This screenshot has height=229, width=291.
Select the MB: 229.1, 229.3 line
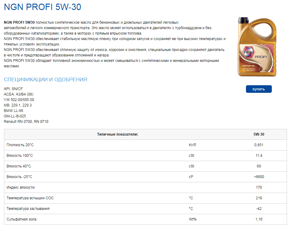click(18, 105)
